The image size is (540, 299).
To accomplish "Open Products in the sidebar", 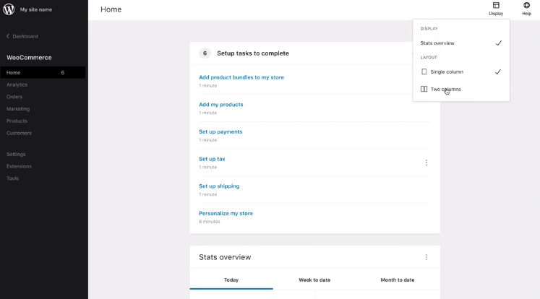I will tap(17, 121).
